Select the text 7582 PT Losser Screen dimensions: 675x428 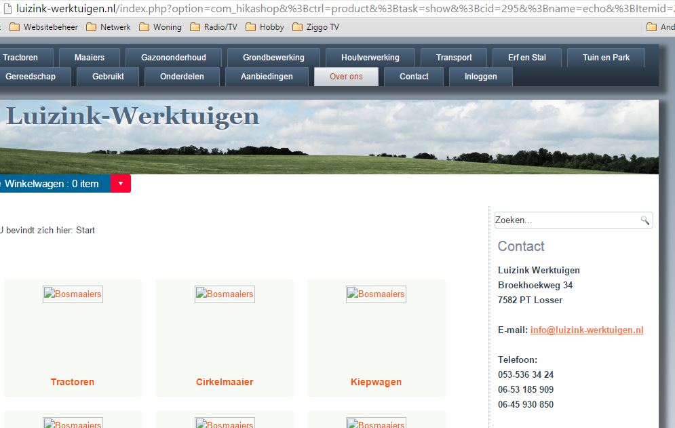[530, 300]
